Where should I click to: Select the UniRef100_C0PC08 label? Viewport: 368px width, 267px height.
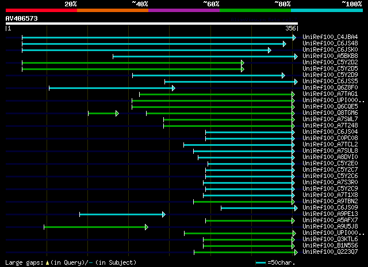330,138
